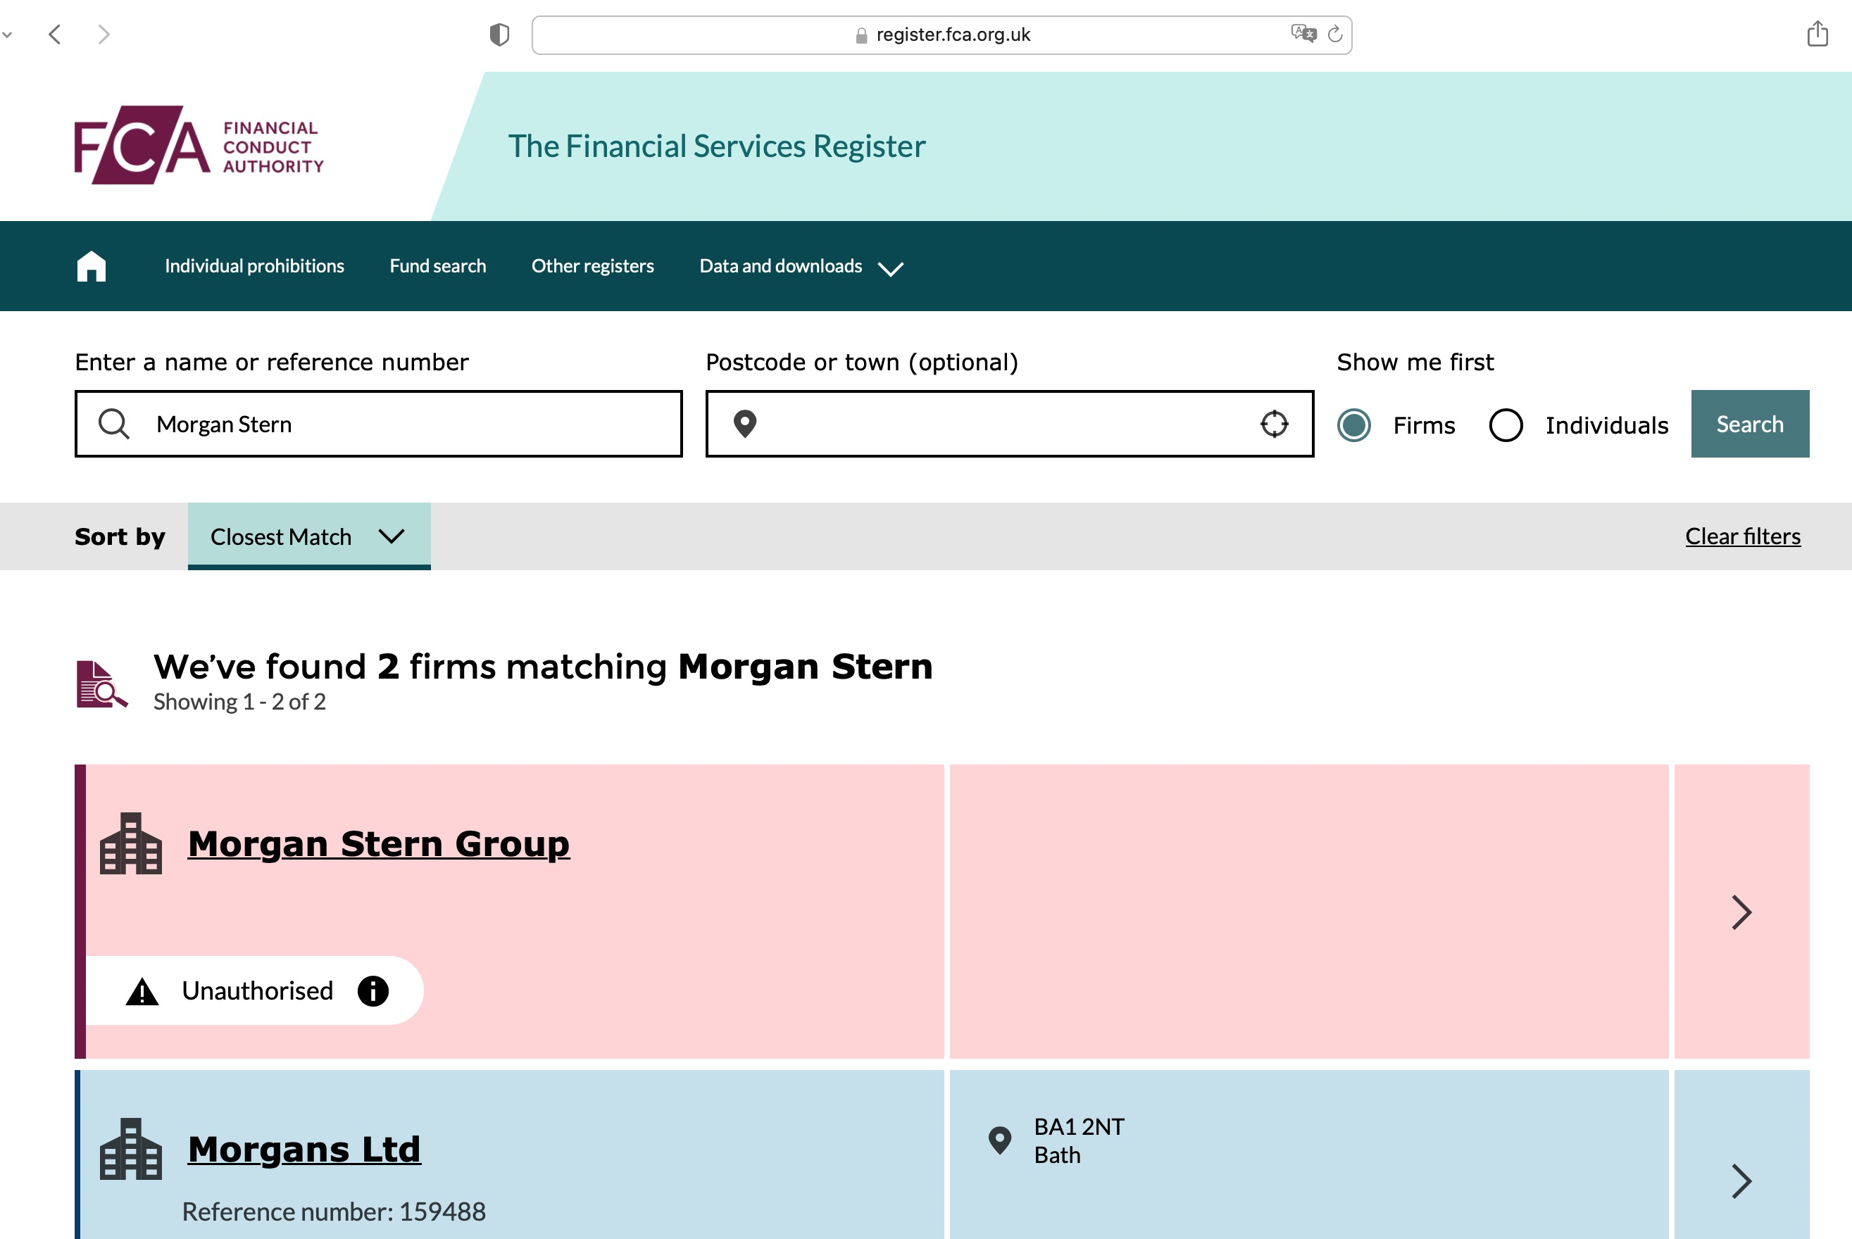Click the home icon in navigation bar

(91, 266)
